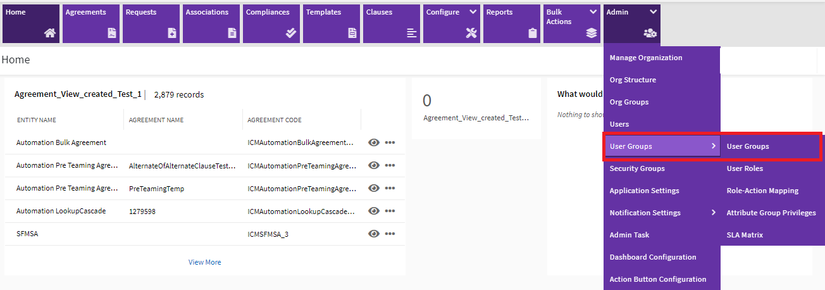Click eye icon for SFMSA row

[374, 234]
